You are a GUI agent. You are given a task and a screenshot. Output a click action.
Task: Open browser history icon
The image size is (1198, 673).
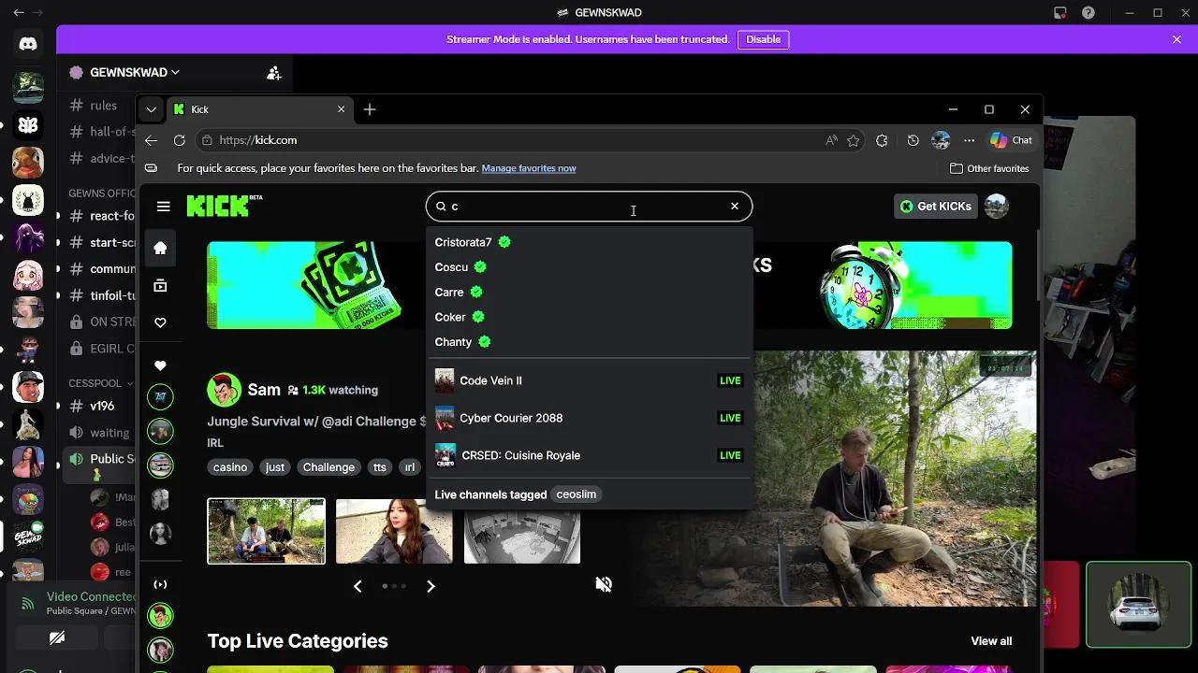[x=913, y=140]
